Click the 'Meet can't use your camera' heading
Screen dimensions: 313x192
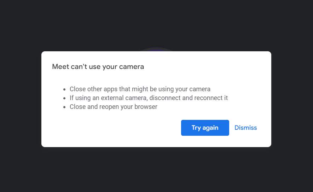pos(98,66)
